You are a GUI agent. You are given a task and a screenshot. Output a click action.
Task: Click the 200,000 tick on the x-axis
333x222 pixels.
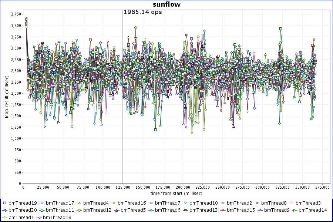(182, 188)
